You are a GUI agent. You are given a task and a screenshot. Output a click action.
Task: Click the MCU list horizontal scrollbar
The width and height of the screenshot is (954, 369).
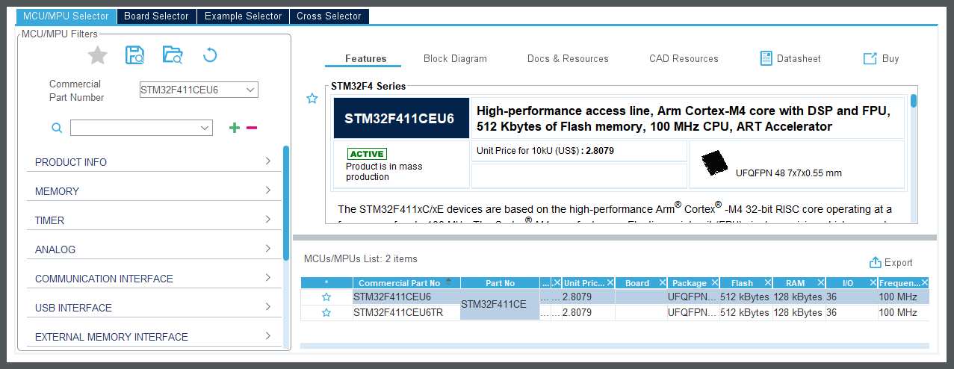click(x=614, y=346)
